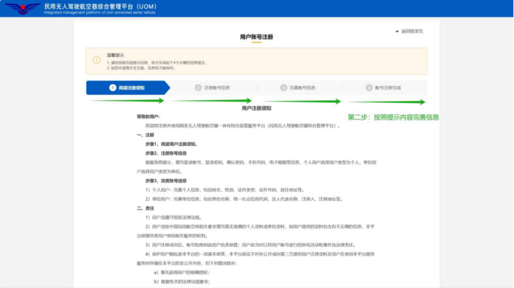This screenshot has width=514, height=288.
Task: Click the 民用无人驾驶航空器综合管理平台 title
Action: [98, 6]
